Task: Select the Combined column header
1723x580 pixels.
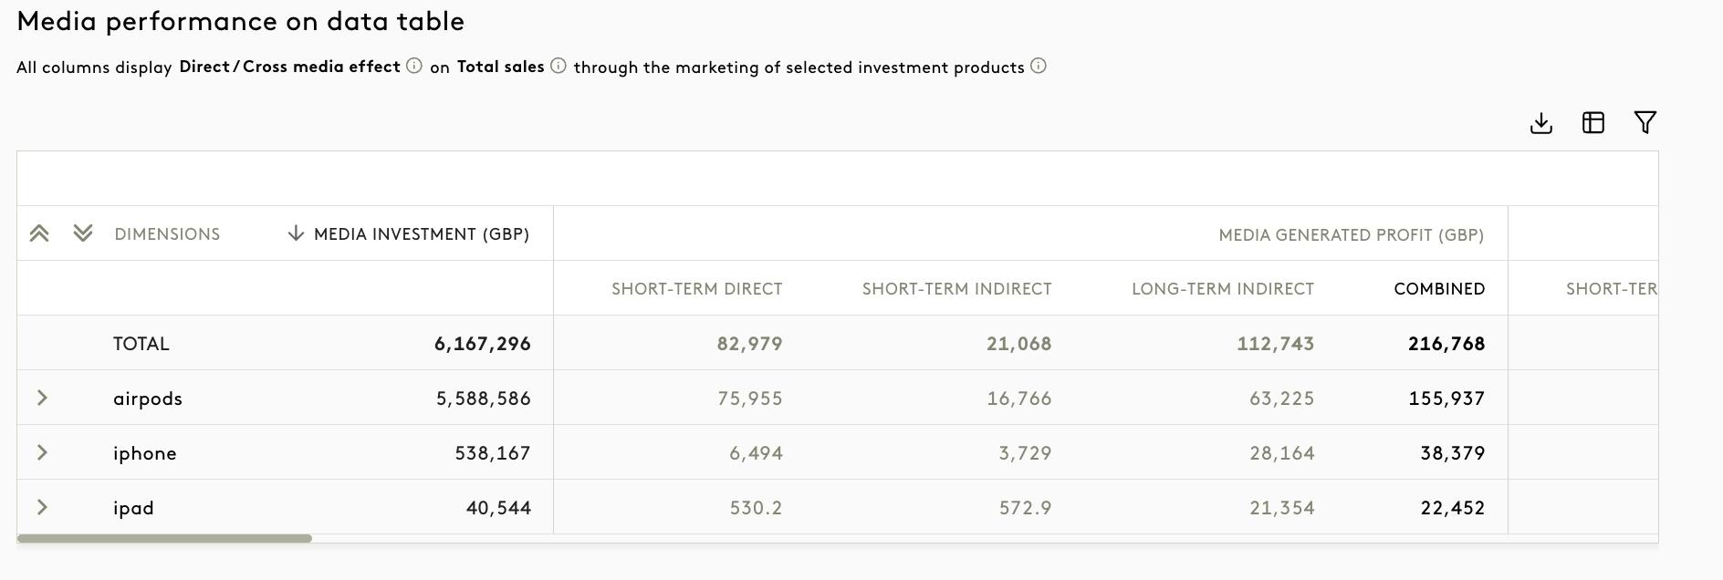Action: tap(1439, 289)
